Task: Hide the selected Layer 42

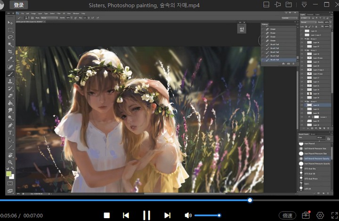Action: (302, 105)
